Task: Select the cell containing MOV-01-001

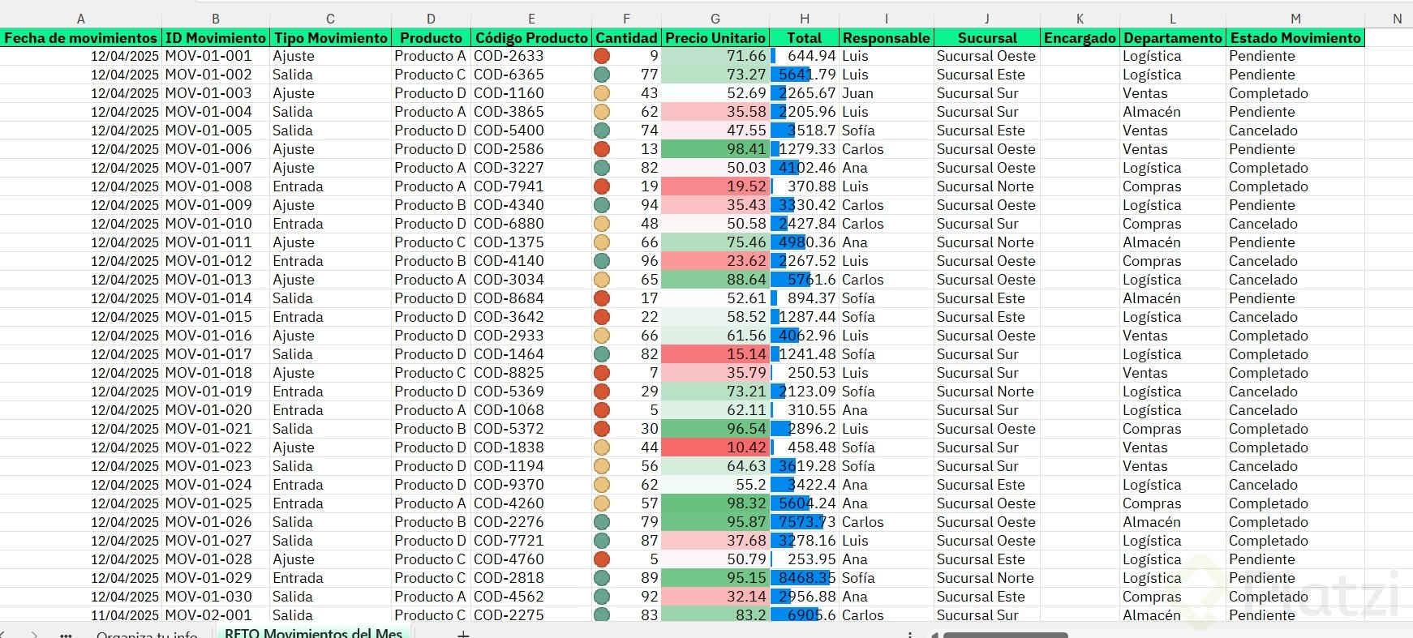Action: (216, 56)
